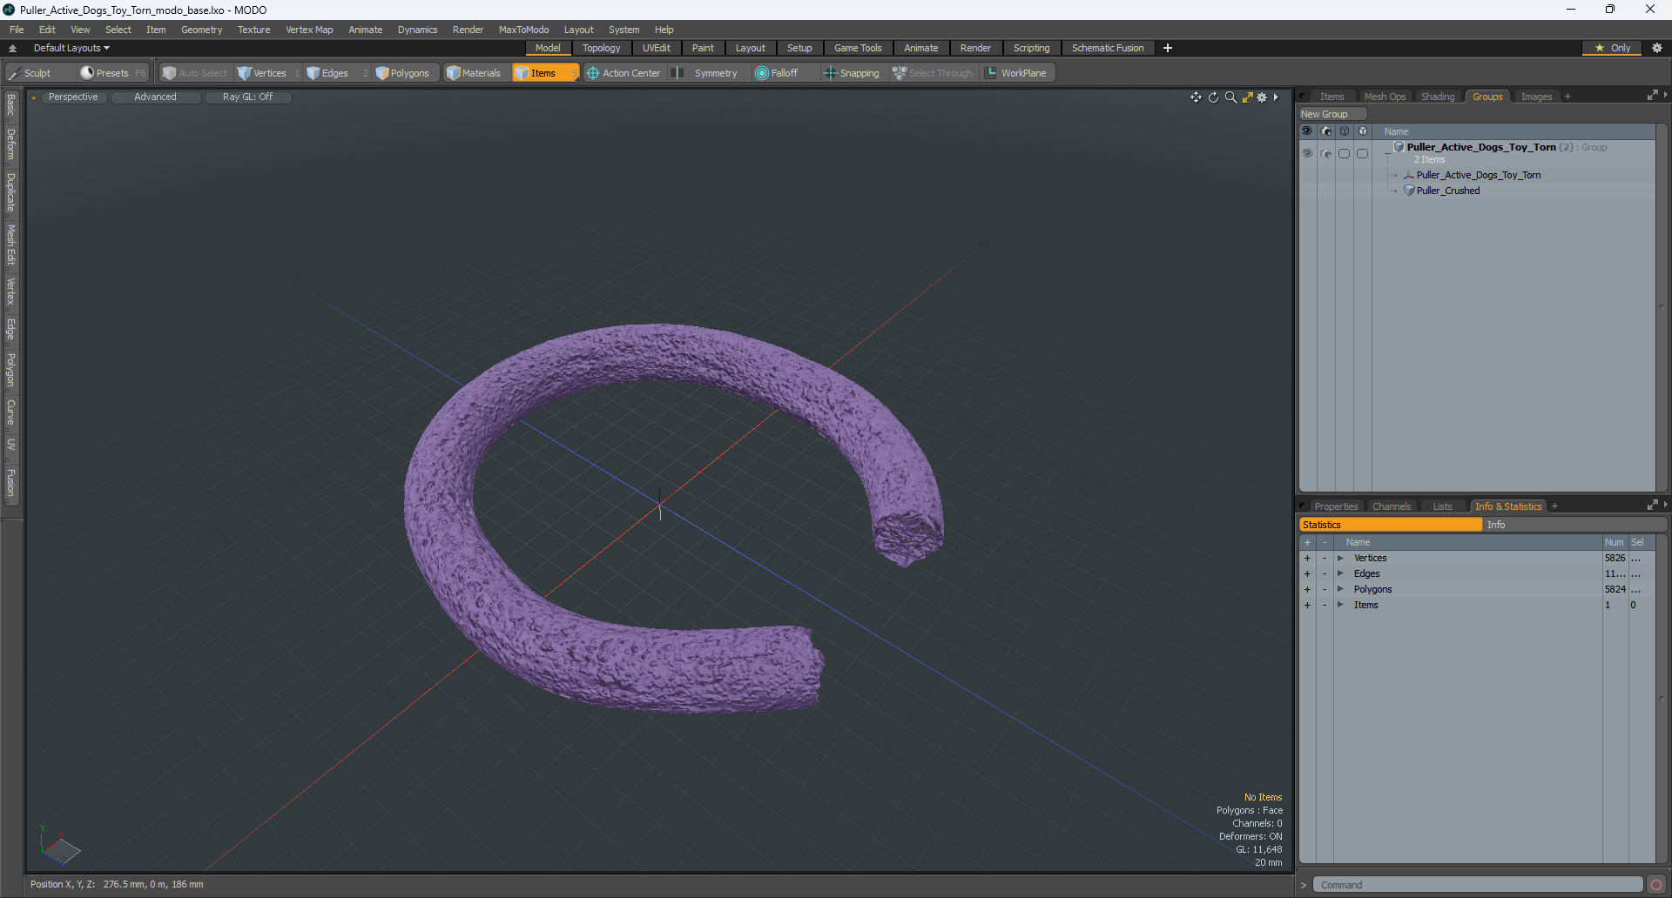Open the Geometry menu
The height and width of the screenshot is (898, 1672).
click(201, 30)
